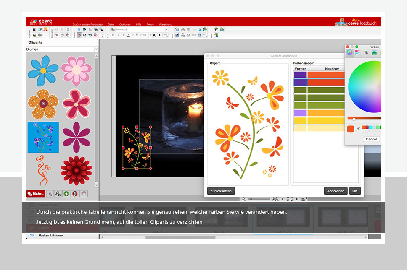Go to Zurück zu den Produkten

tap(88, 25)
